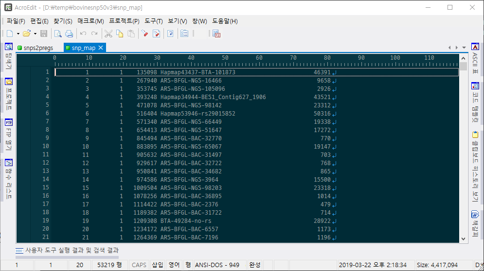The width and height of the screenshot is (484, 271).
Task: Open the 클립보드 히스토리 보기 right panel
Action: point(475,167)
